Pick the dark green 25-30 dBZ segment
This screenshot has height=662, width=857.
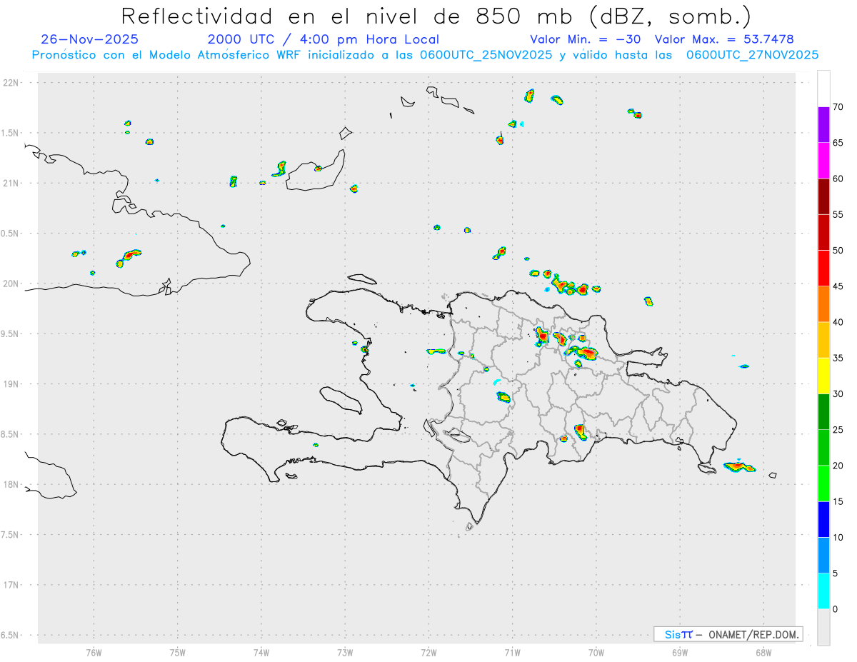coord(823,412)
